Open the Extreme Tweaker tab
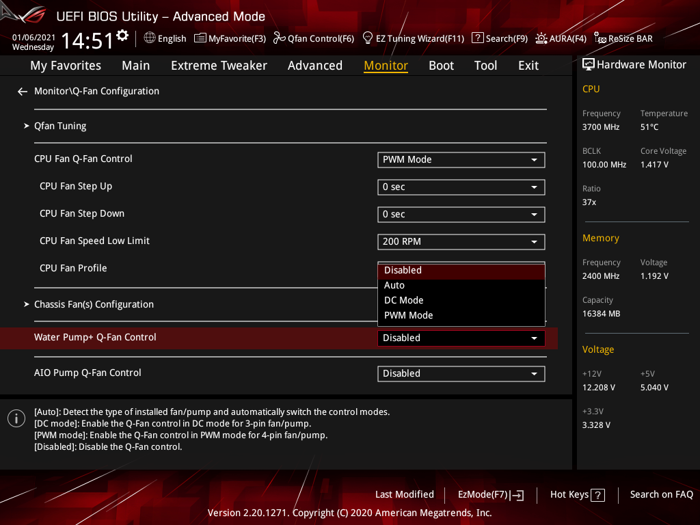 (x=219, y=66)
